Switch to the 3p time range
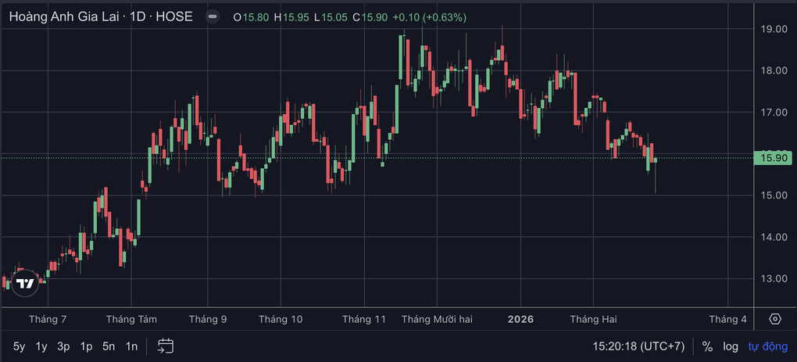The image size is (797, 362). pos(64,346)
